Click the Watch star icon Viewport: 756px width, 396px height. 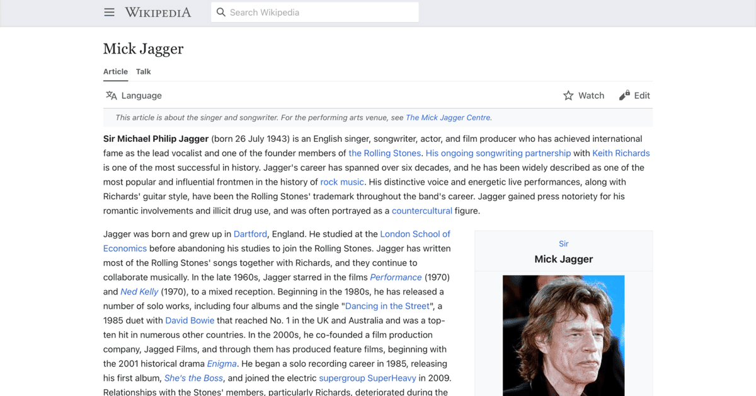[568, 96]
